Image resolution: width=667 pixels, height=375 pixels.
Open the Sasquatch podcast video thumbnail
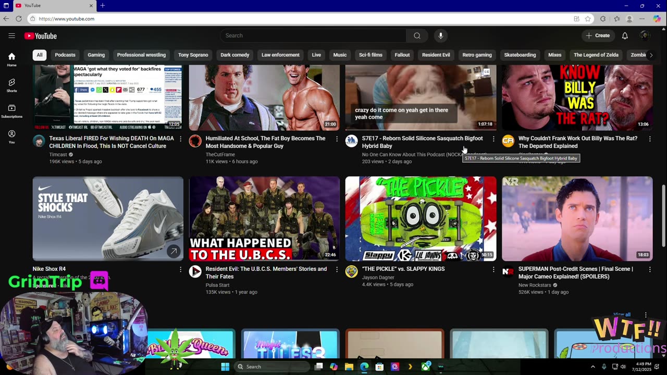coord(421,97)
